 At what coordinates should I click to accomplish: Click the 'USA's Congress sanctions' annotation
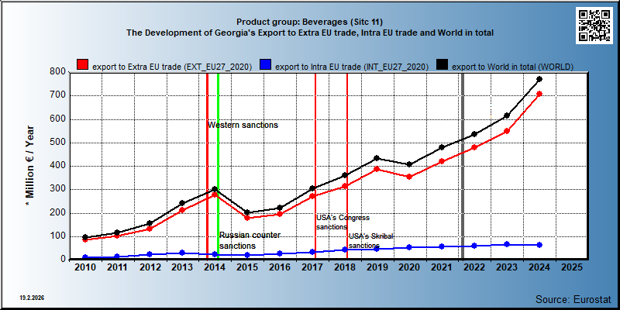tap(343, 222)
